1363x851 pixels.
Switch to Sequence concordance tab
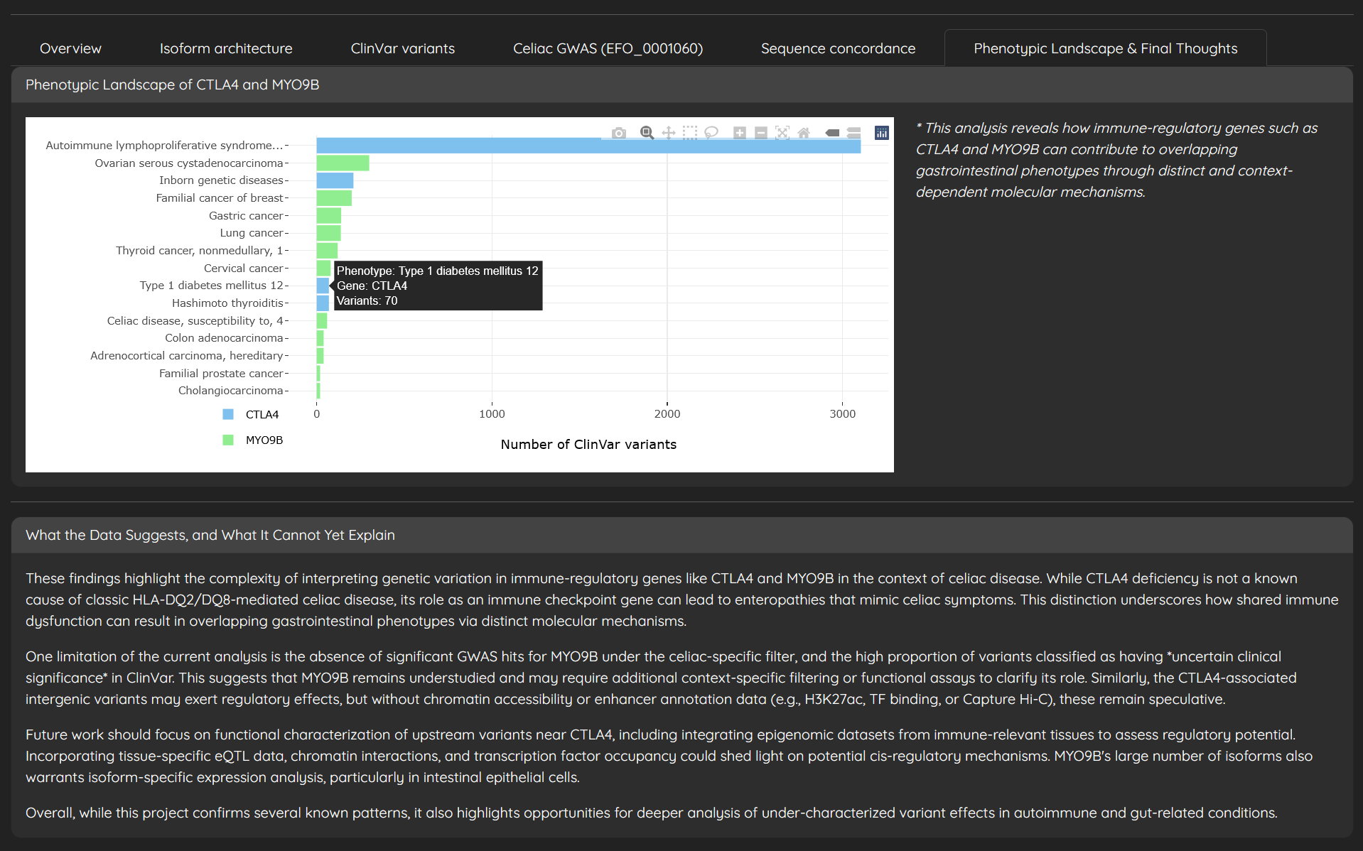click(838, 48)
